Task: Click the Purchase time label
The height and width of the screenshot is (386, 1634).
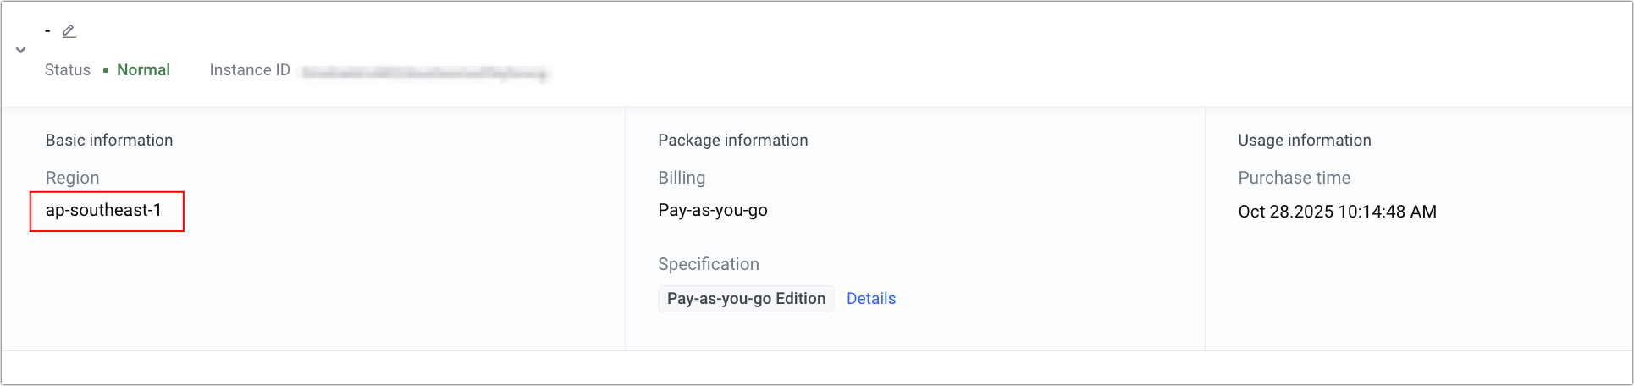Action: pyautogui.click(x=1294, y=178)
